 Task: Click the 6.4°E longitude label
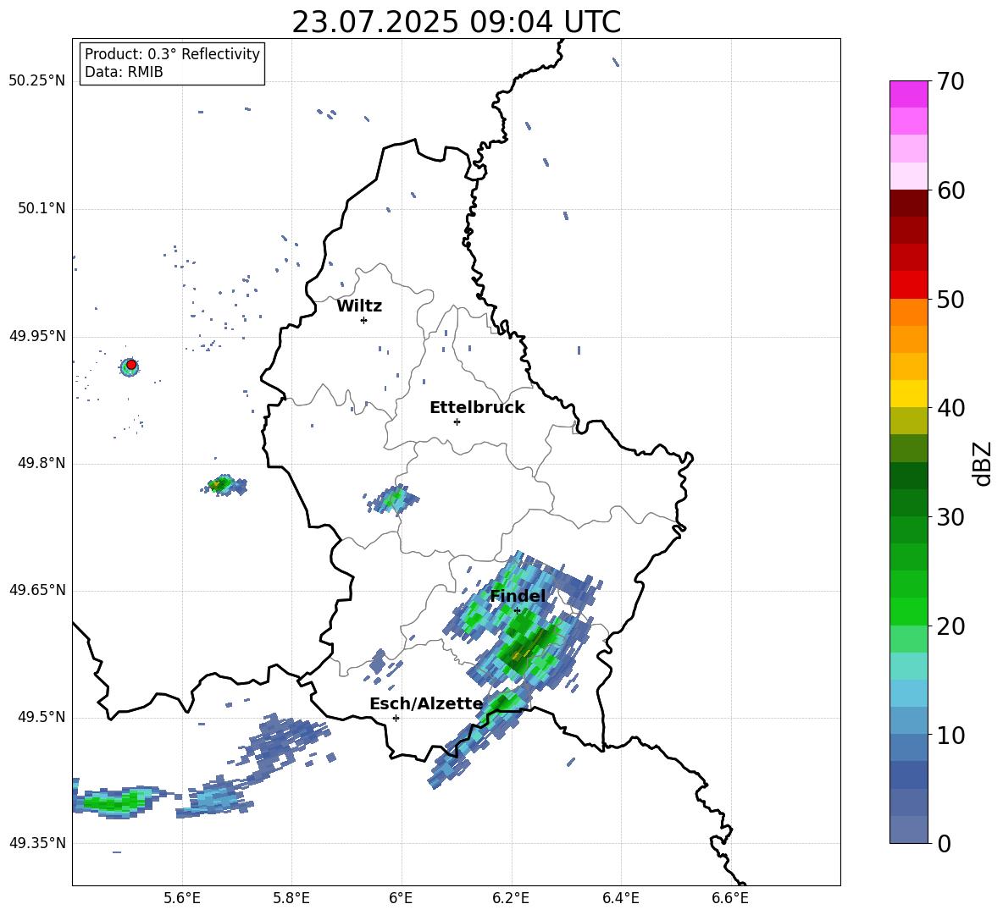click(620, 899)
